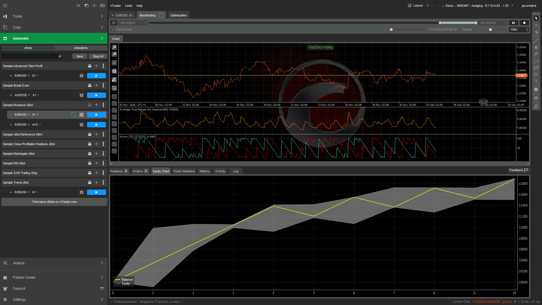Switch to the Indicators tab

click(81, 48)
